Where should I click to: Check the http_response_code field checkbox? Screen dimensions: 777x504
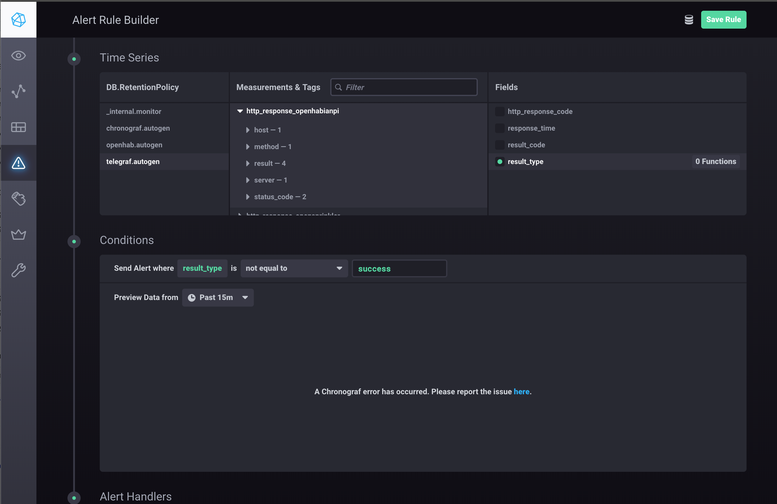coord(500,112)
